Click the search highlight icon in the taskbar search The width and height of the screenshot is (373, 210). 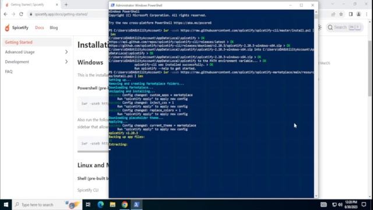tap(72, 205)
